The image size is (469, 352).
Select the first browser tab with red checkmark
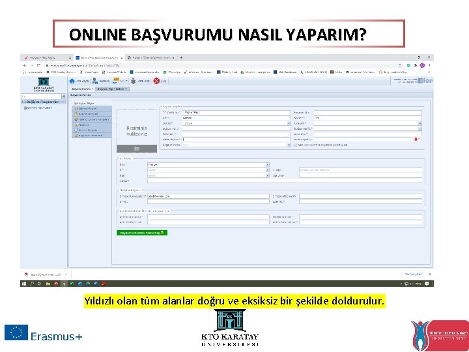pos(48,57)
